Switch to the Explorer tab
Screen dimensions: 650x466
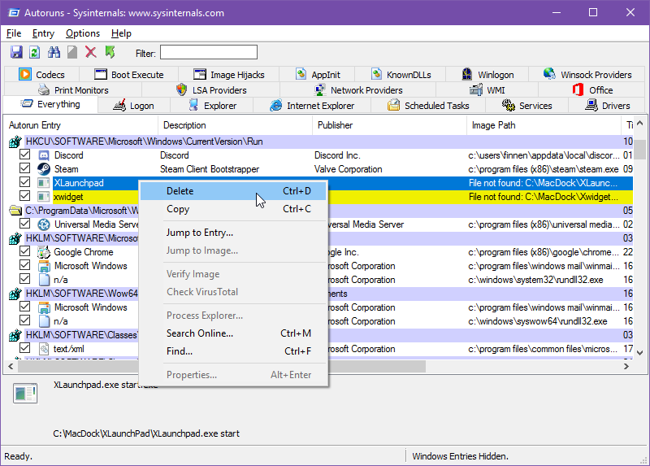212,106
